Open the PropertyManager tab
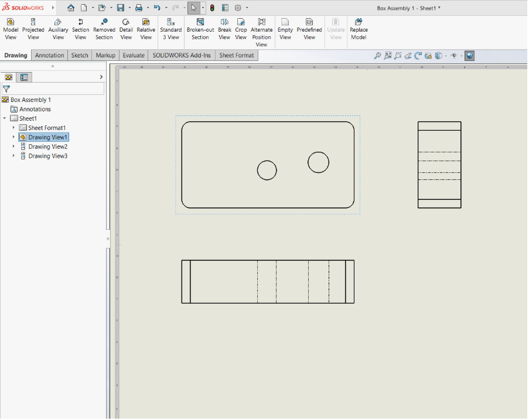Image resolution: width=529 pixels, height=419 pixels. pyautogui.click(x=24, y=77)
